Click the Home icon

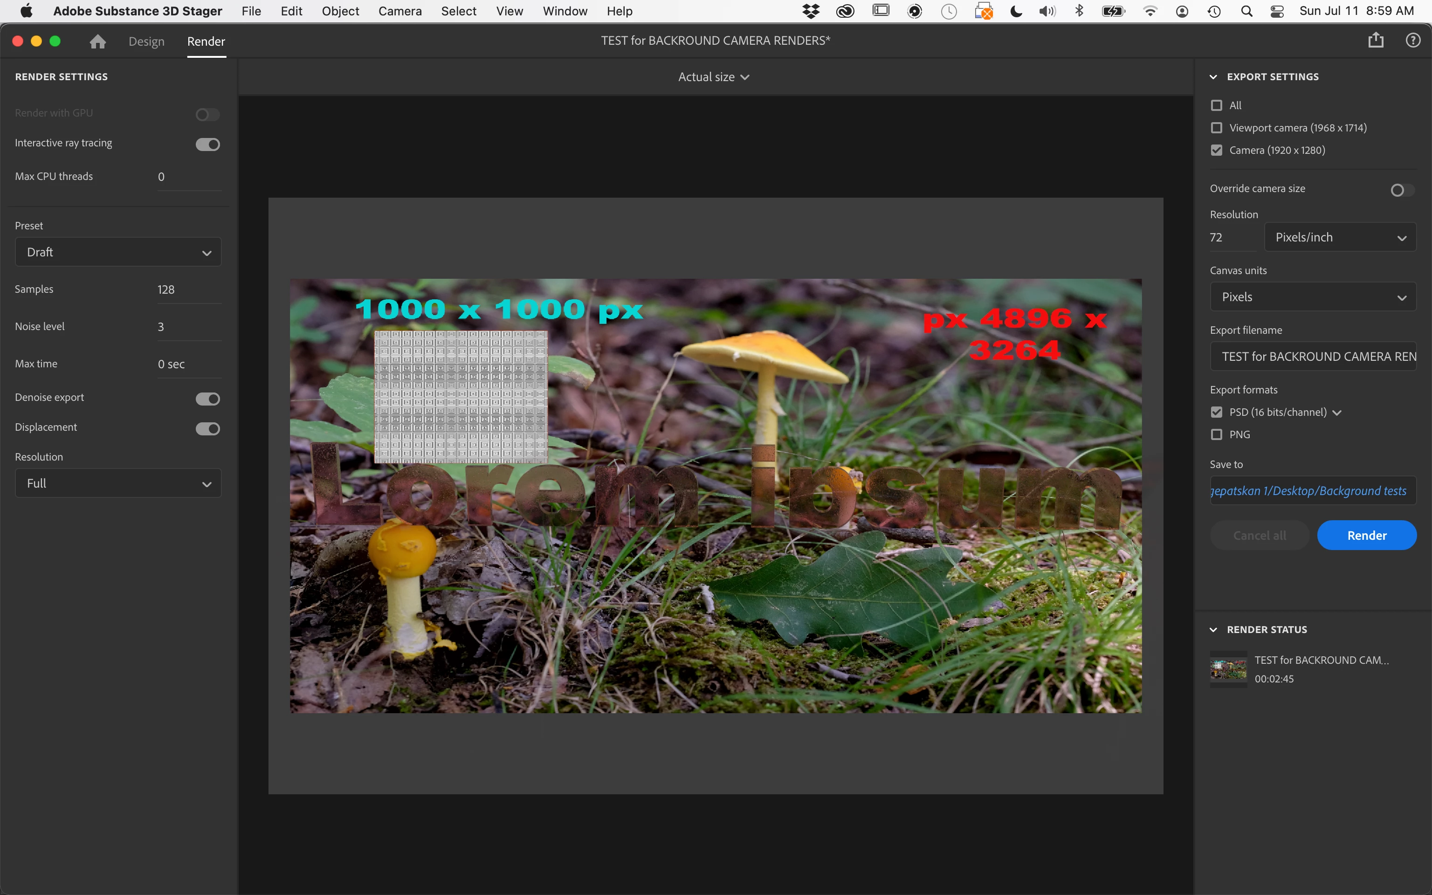click(x=97, y=41)
